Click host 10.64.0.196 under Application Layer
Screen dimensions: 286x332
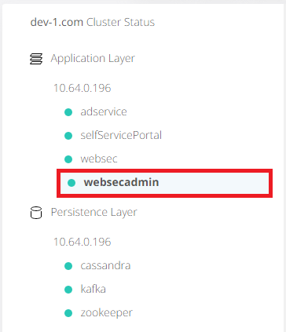82,88
